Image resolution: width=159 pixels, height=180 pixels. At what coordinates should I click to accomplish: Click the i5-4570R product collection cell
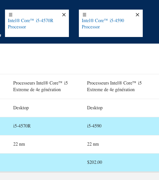(40, 86)
